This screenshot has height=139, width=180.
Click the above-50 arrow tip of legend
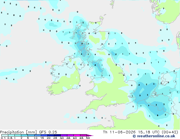[x=90, y=136]
